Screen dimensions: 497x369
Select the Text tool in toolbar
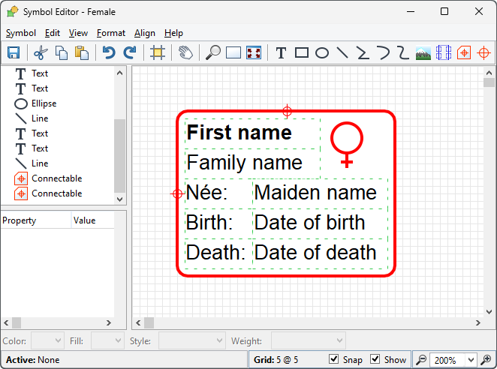tap(281, 52)
